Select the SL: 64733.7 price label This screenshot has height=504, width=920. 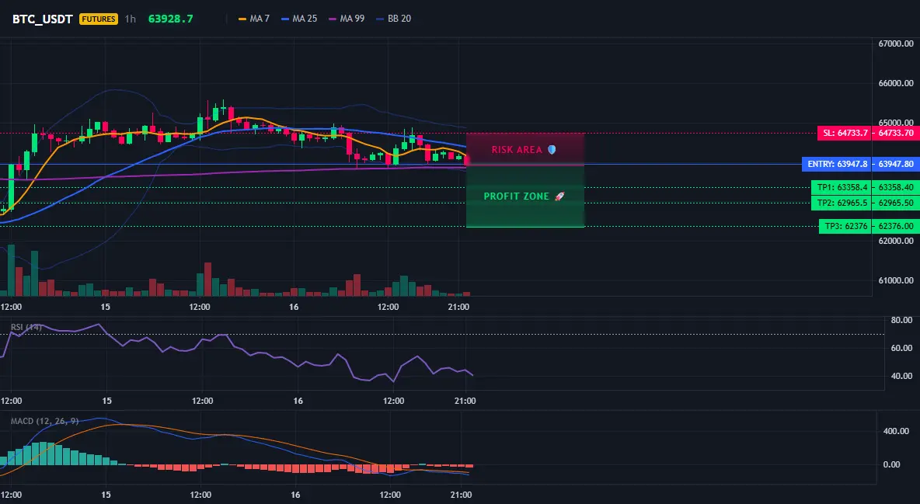(845, 134)
